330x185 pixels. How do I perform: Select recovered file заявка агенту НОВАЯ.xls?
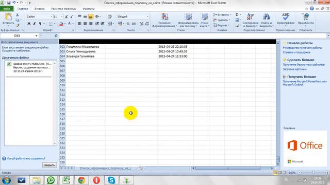pyautogui.click(x=29, y=67)
